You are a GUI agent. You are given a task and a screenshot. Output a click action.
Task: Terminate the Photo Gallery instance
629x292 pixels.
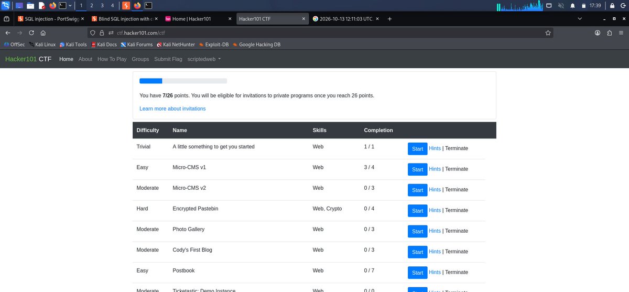pos(457,231)
